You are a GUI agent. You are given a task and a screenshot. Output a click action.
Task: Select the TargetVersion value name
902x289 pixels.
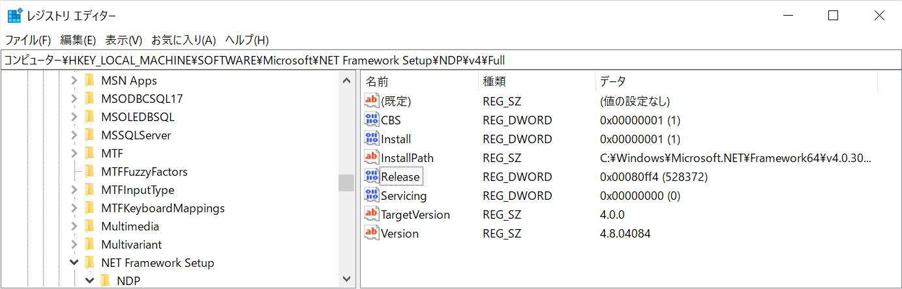[x=415, y=215]
